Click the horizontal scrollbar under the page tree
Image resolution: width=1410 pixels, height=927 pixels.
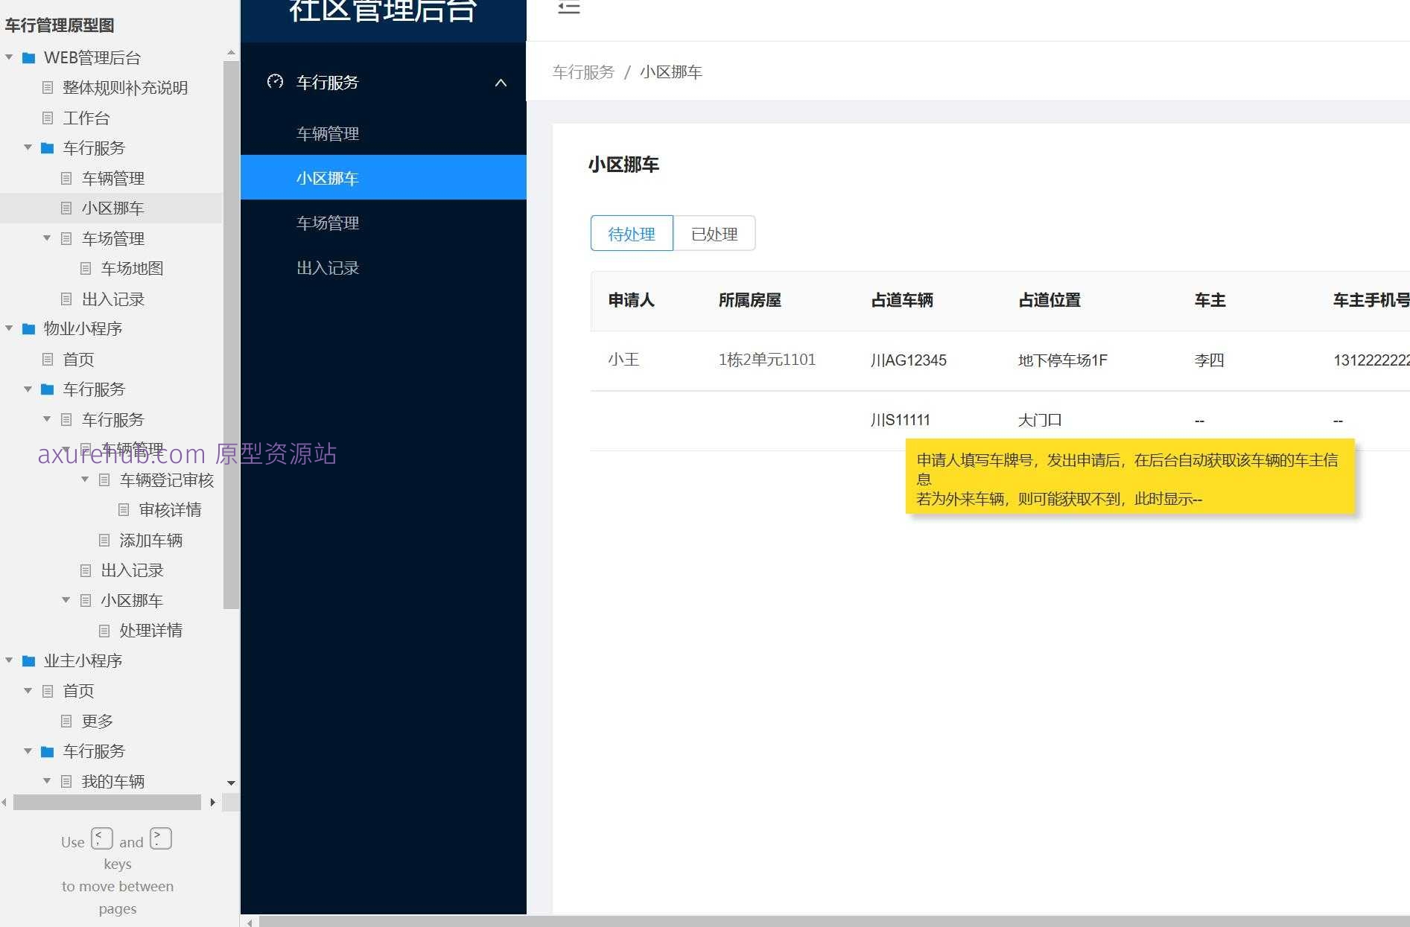click(x=108, y=803)
